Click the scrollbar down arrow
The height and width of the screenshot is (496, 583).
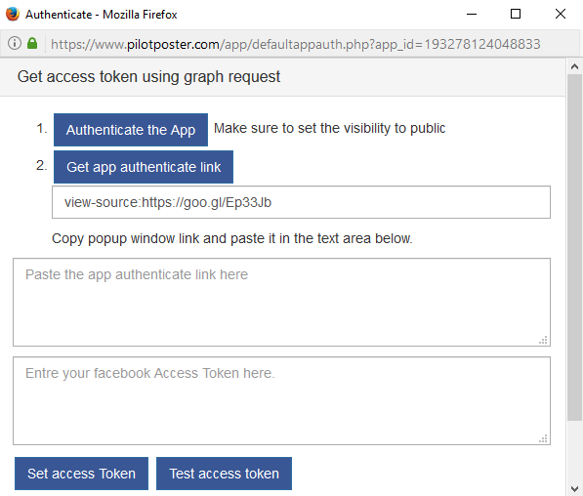click(574, 488)
